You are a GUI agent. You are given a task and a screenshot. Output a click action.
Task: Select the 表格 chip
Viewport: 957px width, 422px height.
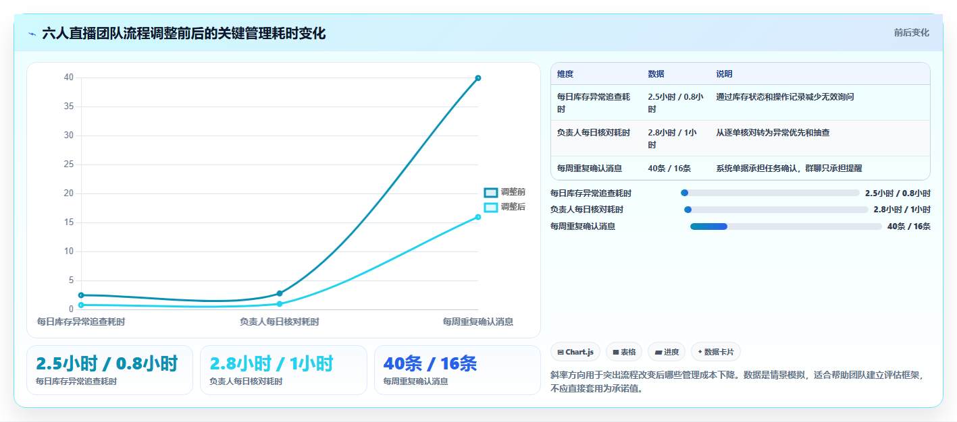[624, 352]
